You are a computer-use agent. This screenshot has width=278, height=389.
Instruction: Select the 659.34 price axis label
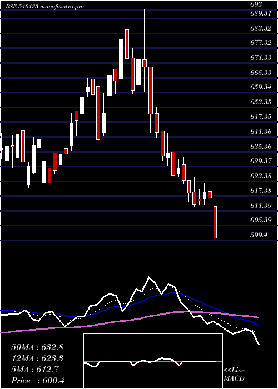(261, 87)
